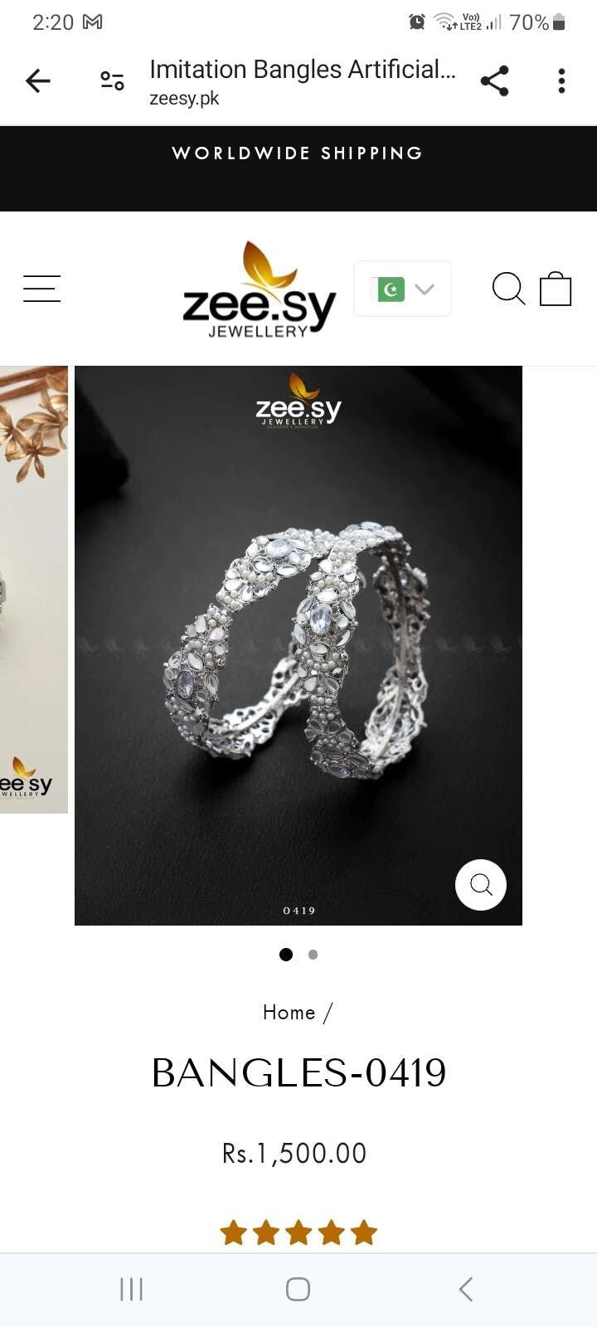
Task: Open the browser three-dot menu
Action: tap(561, 80)
